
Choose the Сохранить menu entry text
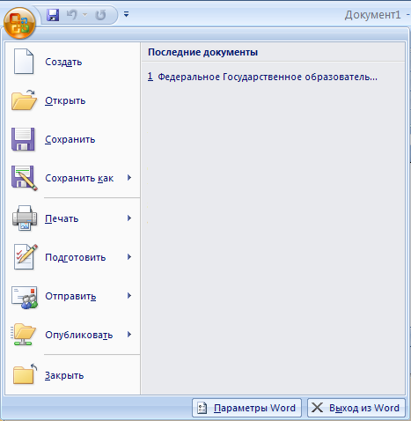point(70,139)
